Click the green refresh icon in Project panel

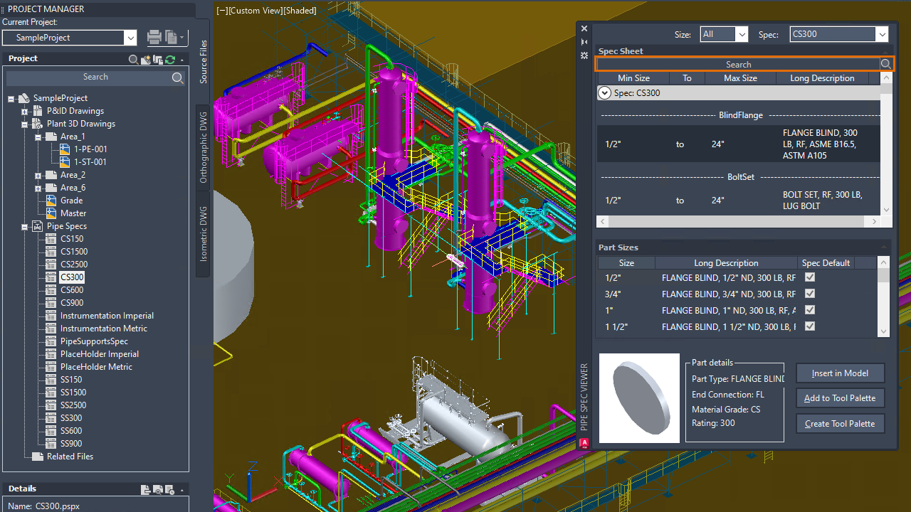point(170,60)
